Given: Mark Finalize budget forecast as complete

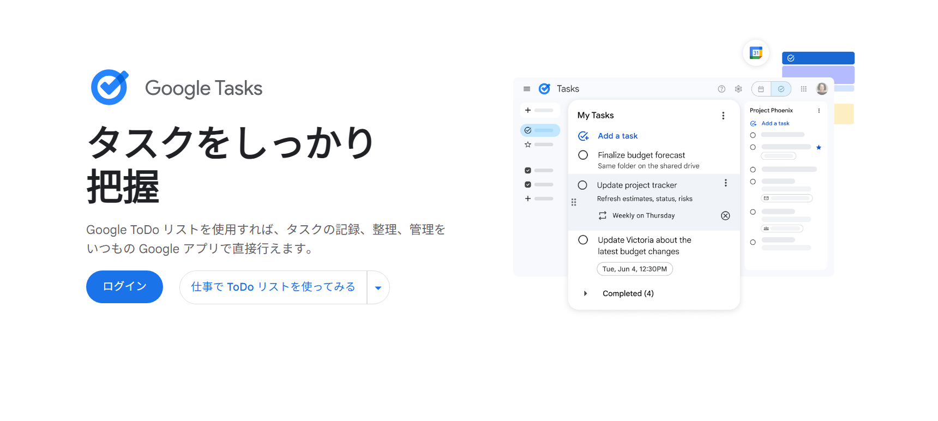Looking at the screenshot, I should coord(583,155).
